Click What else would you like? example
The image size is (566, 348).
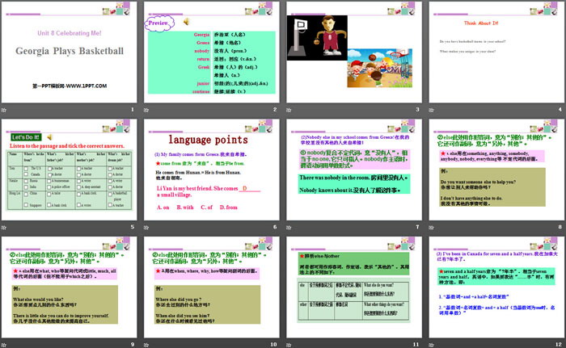coord(38,300)
